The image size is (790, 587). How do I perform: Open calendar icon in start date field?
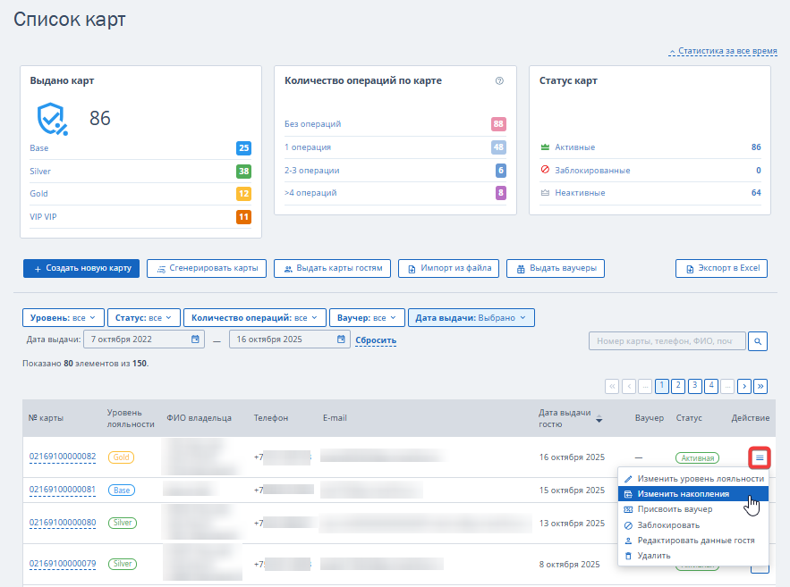[196, 340]
